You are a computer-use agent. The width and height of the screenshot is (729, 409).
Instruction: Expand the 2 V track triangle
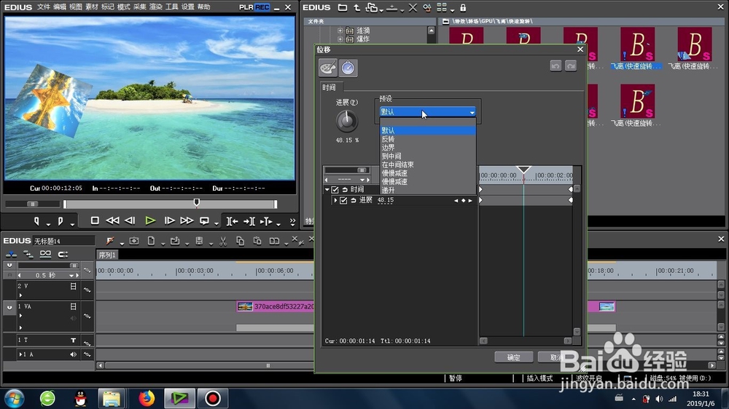(x=20, y=295)
